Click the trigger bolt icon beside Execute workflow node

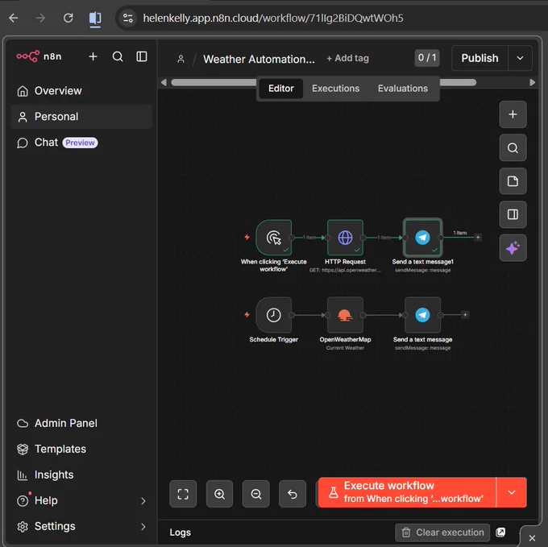pos(247,237)
